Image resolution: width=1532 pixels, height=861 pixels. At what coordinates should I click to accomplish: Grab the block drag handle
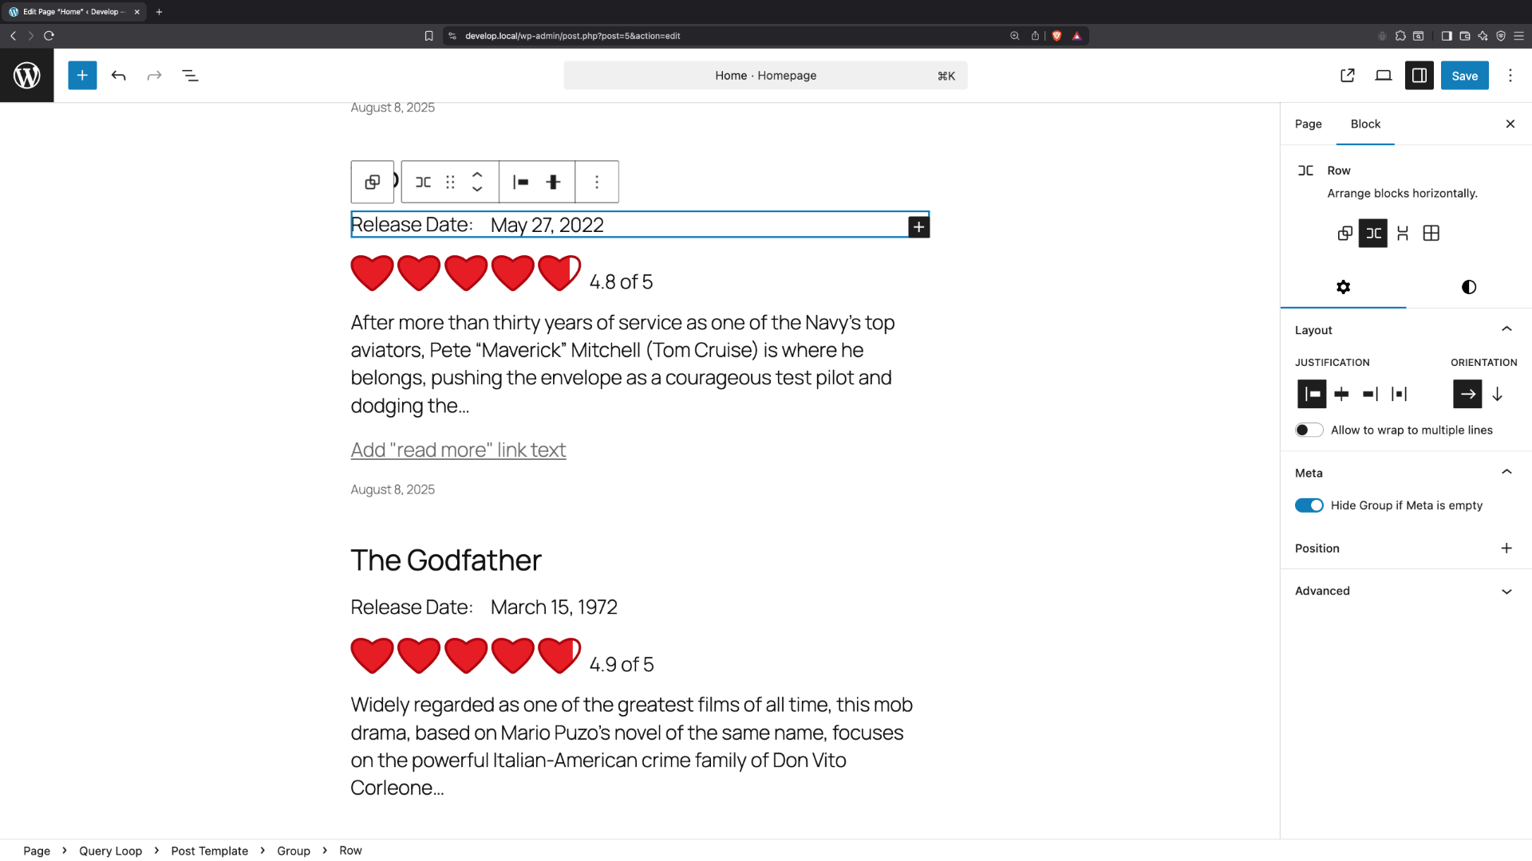pos(450,182)
